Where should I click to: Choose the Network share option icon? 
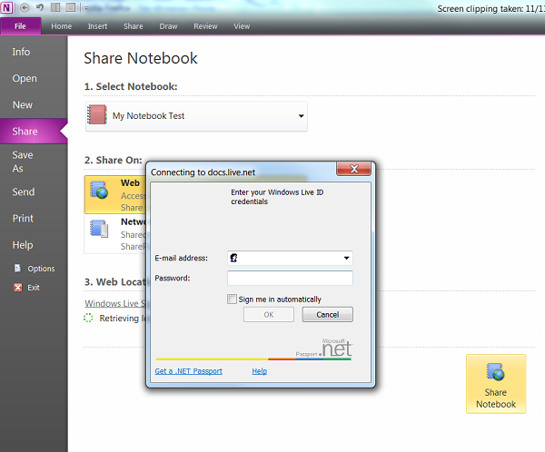99,229
